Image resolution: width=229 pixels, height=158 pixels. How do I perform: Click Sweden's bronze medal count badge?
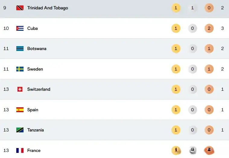tap(209, 69)
